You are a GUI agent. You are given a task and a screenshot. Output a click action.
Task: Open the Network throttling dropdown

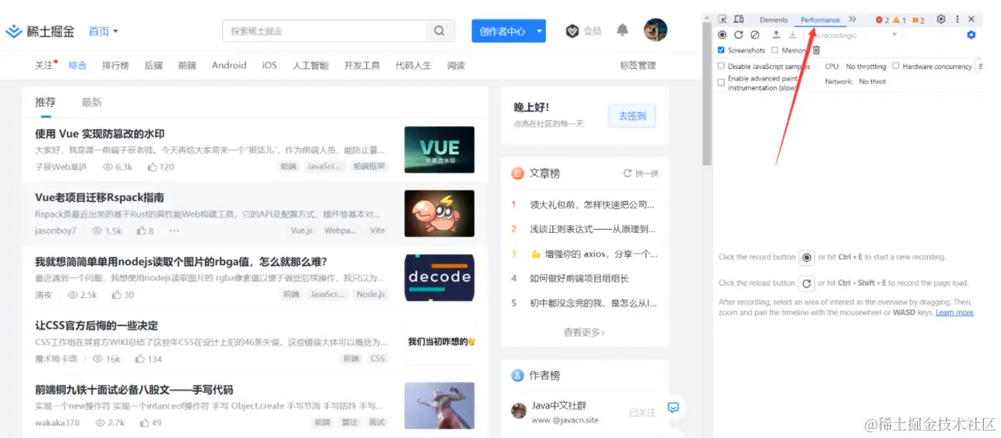coord(873,82)
